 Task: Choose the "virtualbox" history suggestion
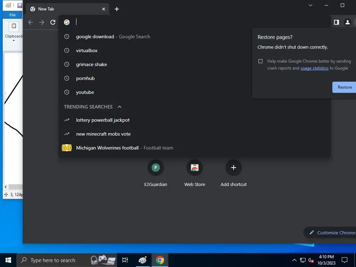pos(194,51)
